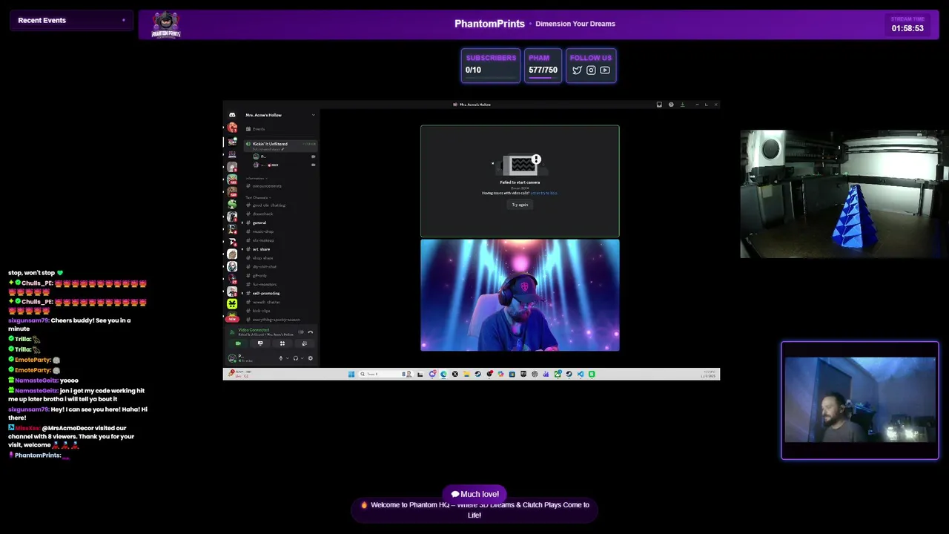949x534 pixels.
Task: Expand the Mrs. Acme's Hollow server dropdown
Action: pyautogui.click(x=313, y=115)
